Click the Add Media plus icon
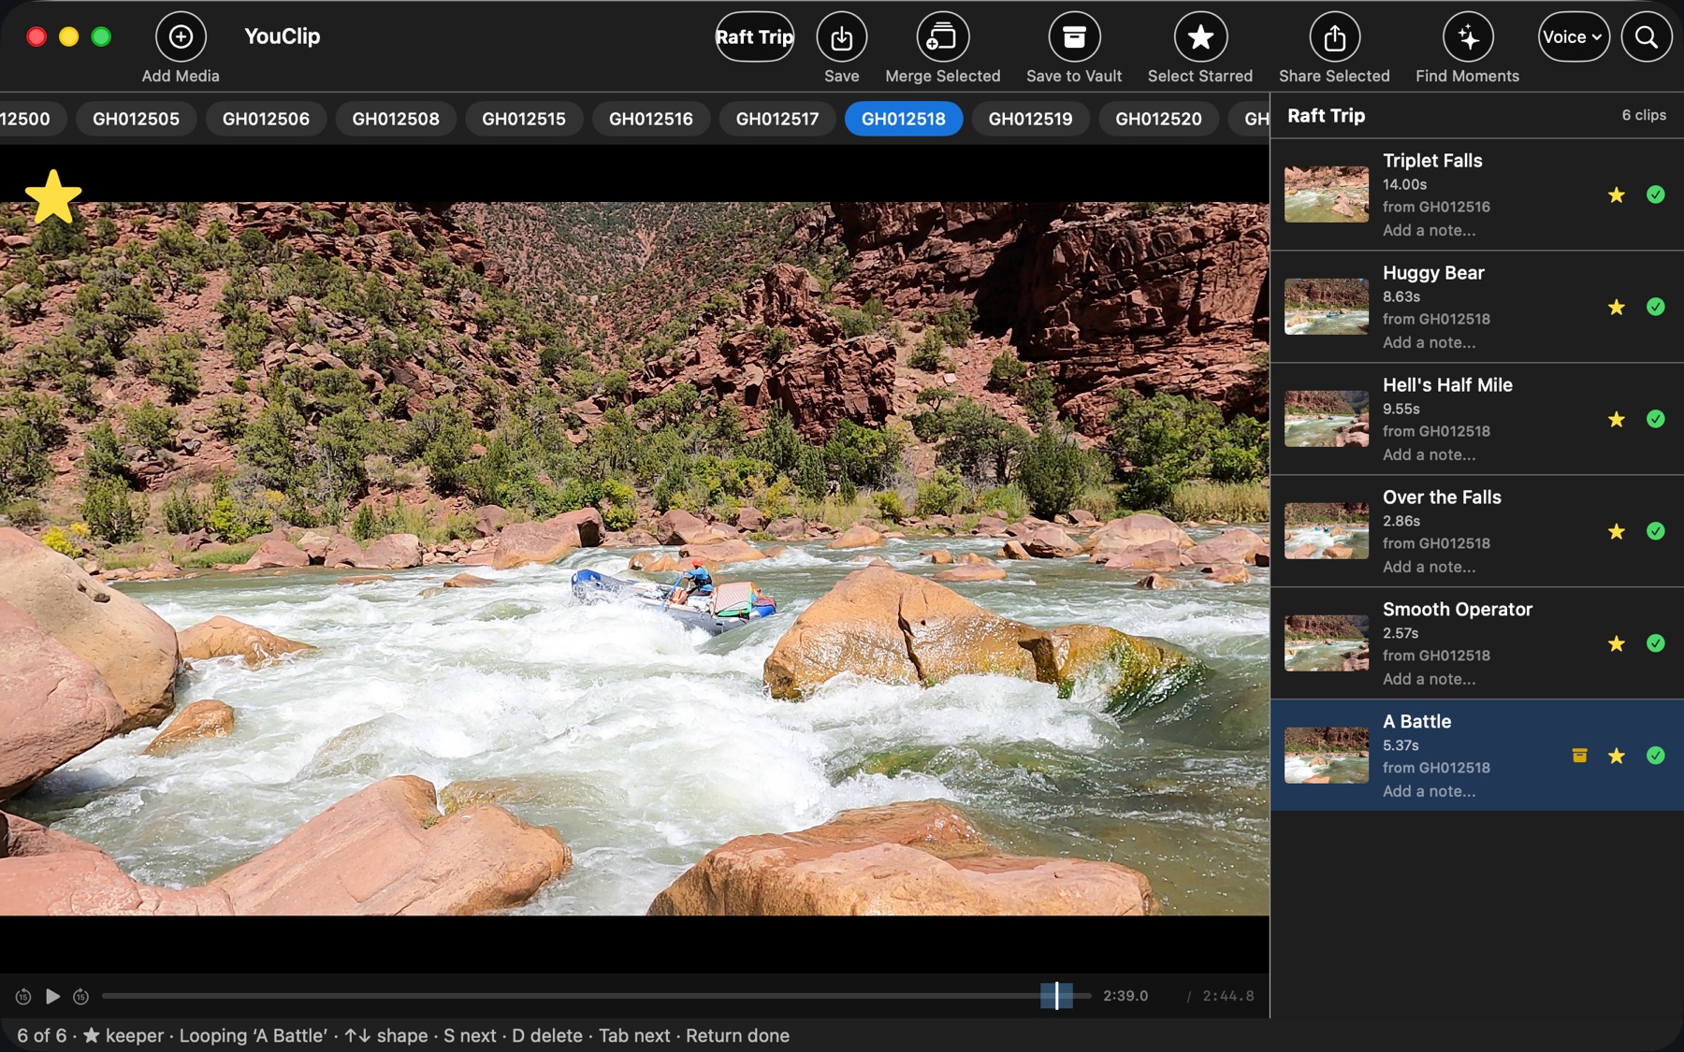1684x1052 pixels. 181,36
